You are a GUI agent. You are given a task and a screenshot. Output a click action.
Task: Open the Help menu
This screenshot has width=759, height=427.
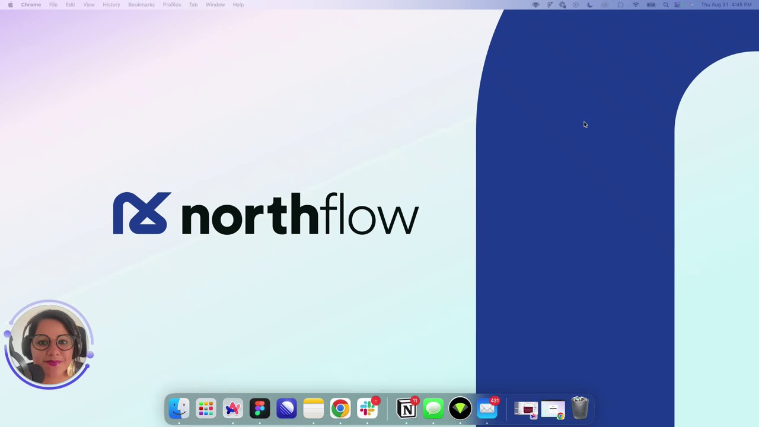point(238,5)
